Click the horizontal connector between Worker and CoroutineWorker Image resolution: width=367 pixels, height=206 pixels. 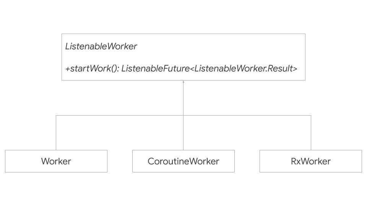(120, 115)
